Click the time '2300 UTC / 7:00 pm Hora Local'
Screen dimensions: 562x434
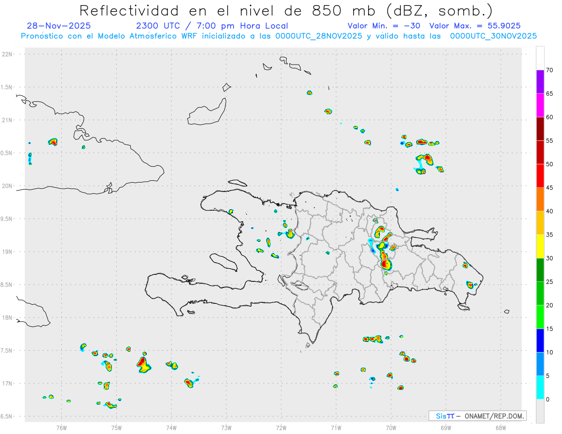pyautogui.click(x=212, y=26)
